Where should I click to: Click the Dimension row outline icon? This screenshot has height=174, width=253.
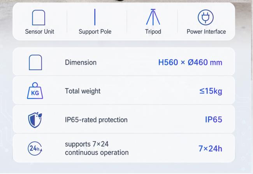pos(35,62)
